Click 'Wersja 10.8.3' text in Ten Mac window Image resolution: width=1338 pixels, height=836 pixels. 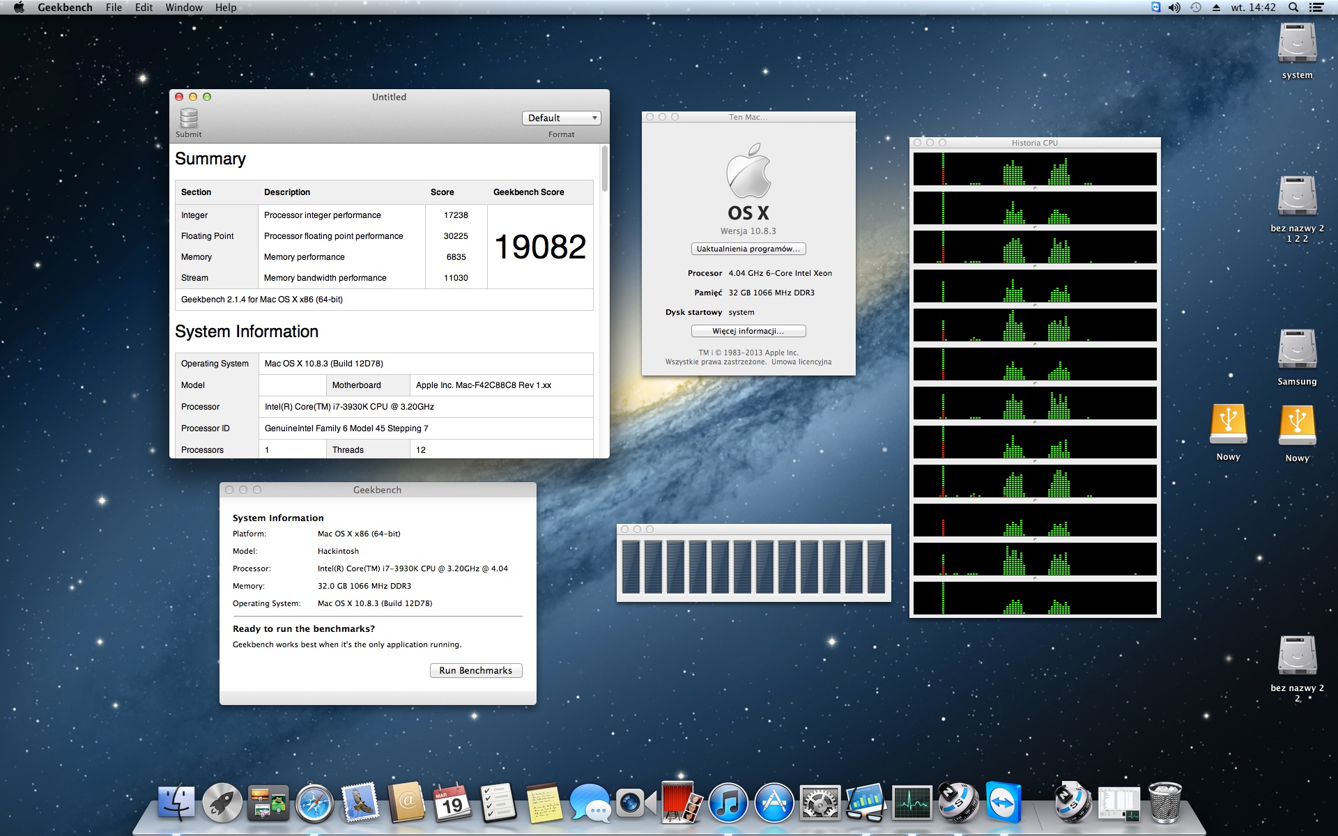[x=748, y=231]
